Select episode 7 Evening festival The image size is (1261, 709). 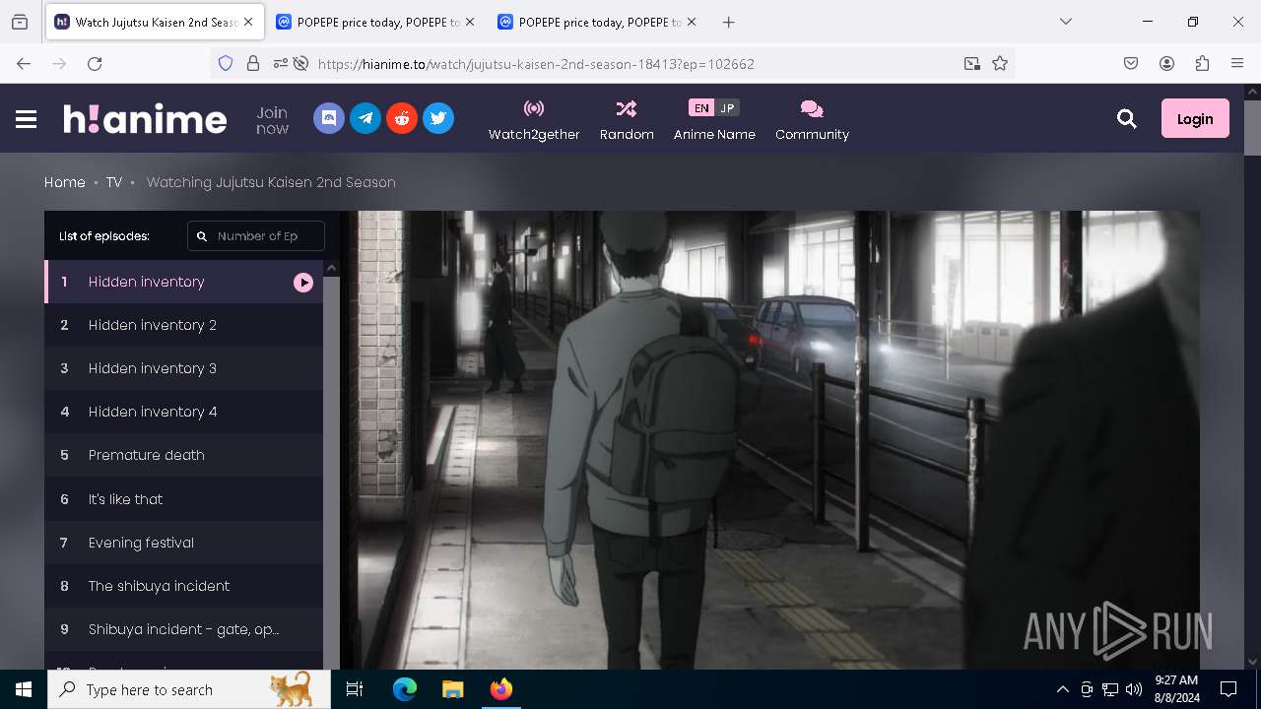[183, 543]
